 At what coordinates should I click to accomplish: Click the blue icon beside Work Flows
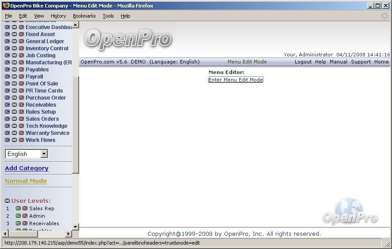click(x=7, y=140)
